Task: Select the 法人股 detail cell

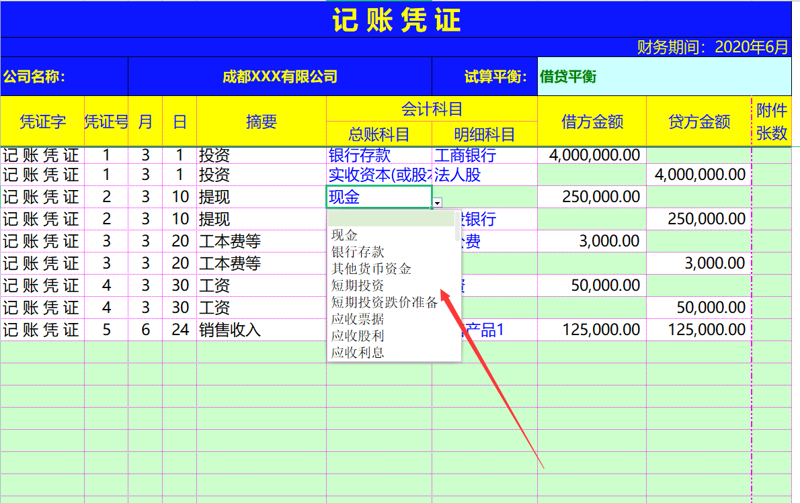Action: coord(485,175)
